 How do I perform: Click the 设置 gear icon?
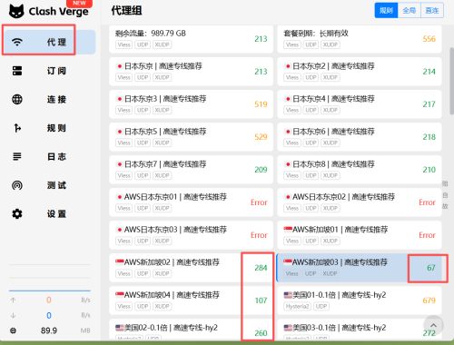pyautogui.click(x=17, y=214)
